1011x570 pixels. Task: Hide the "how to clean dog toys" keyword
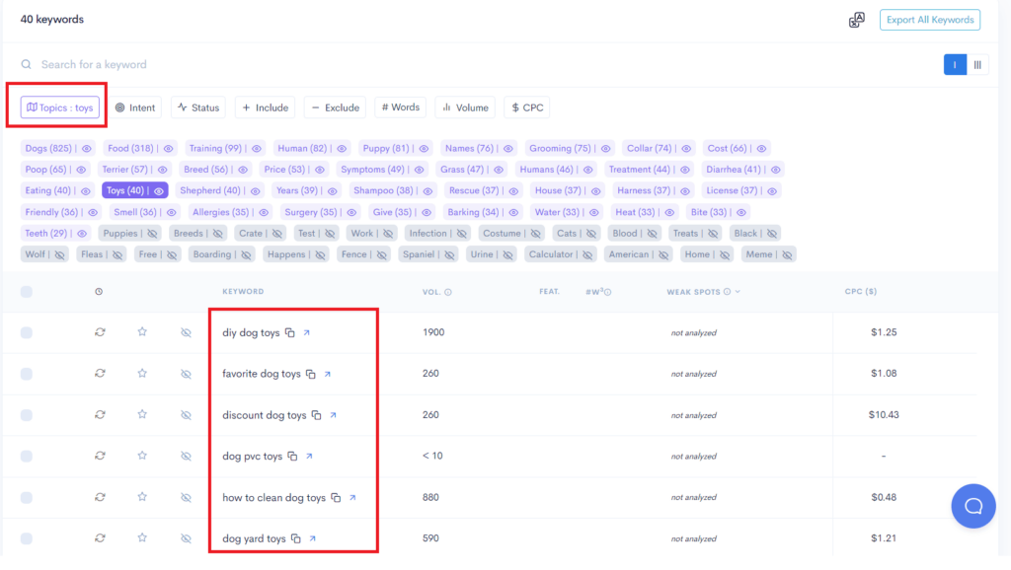click(x=186, y=497)
